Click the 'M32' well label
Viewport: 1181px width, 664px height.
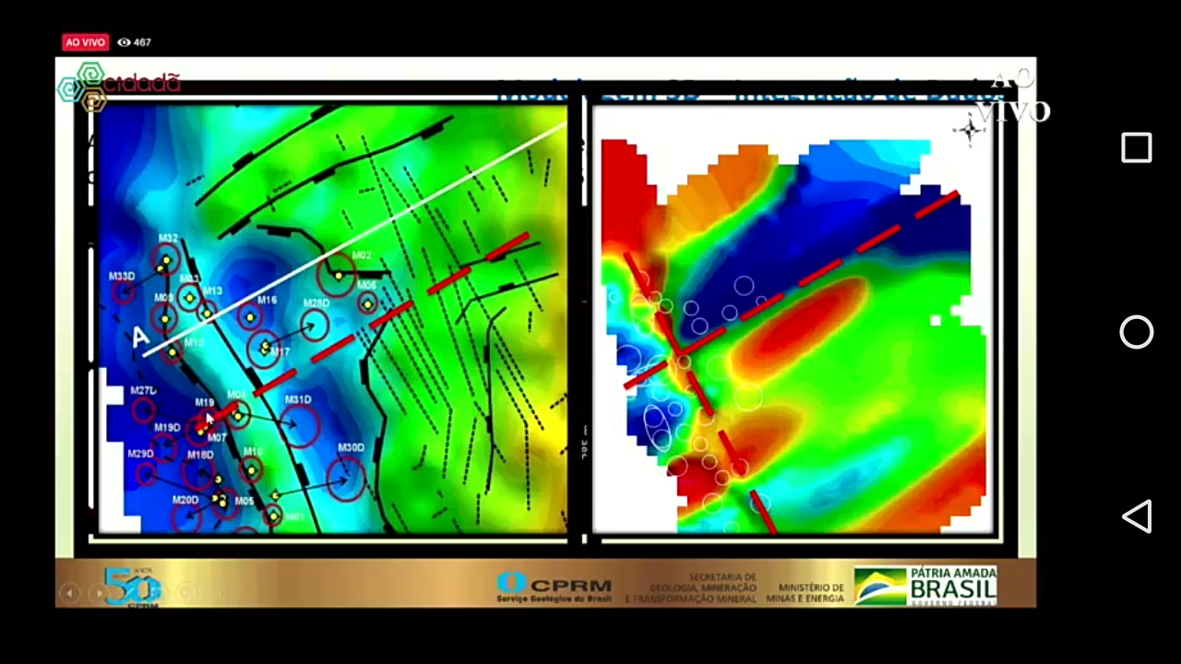tap(167, 239)
